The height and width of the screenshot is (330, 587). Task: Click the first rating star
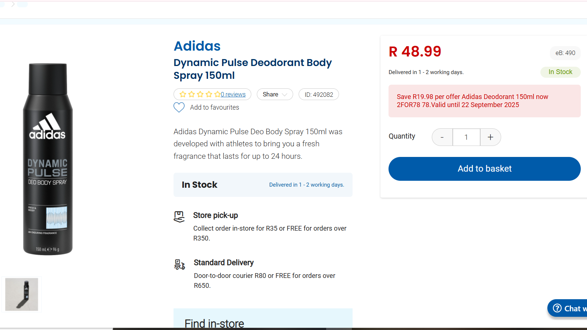coord(183,94)
